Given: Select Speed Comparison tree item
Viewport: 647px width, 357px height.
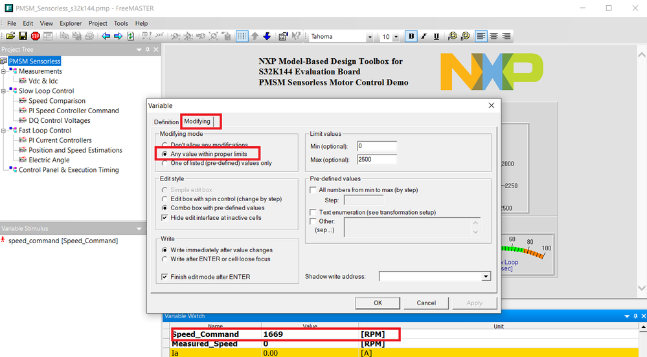Looking at the screenshot, I should pos(57,101).
